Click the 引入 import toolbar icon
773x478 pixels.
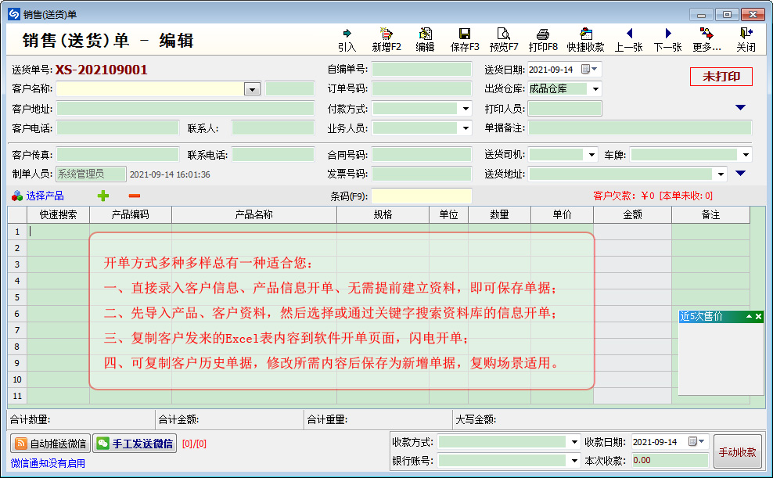347,40
